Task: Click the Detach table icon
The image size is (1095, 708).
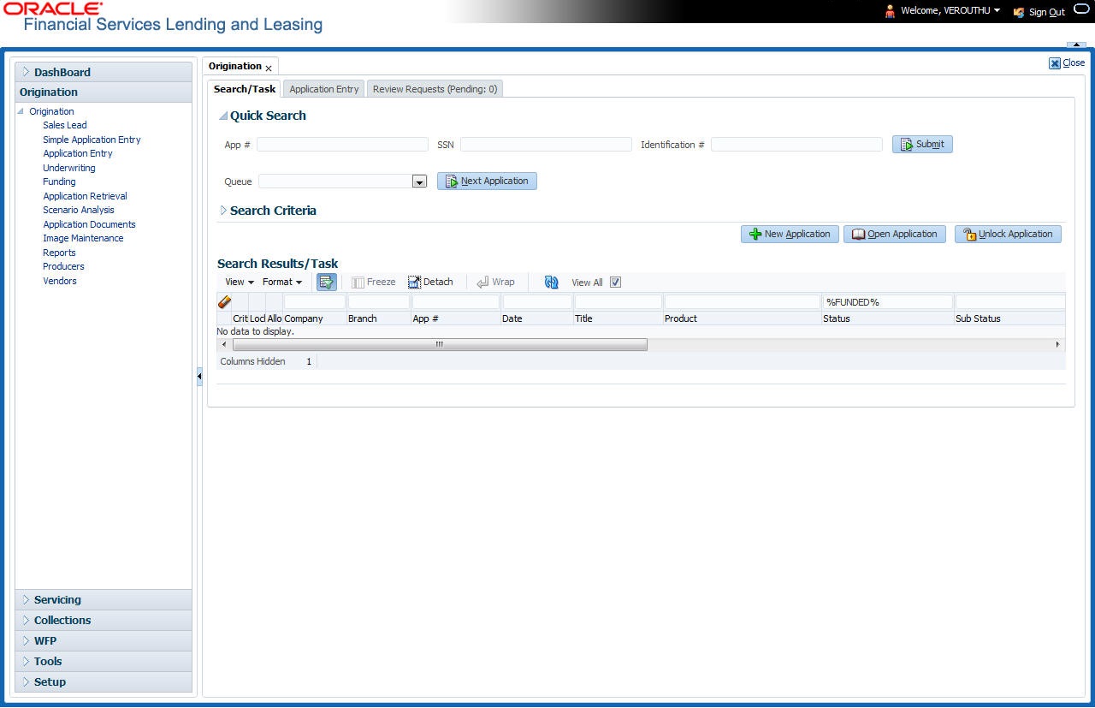Action: coord(414,282)
